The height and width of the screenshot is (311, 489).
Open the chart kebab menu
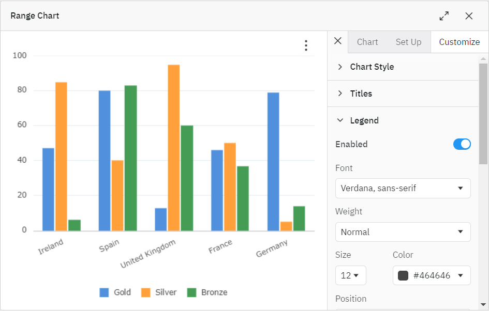point(306,45)
